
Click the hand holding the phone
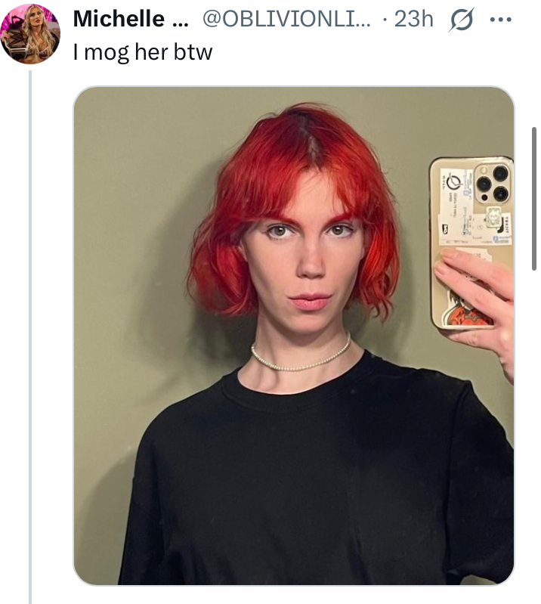tap(478, 305)
